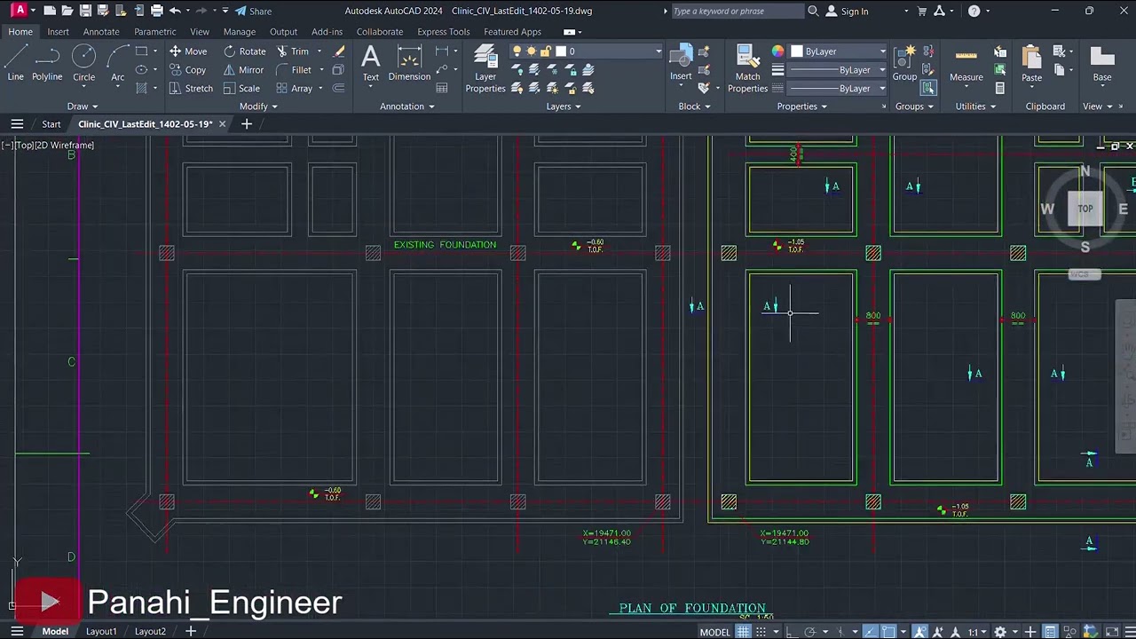The image size is (1136, 639).
Task: Open the Annotate ribbon tab
Action: click(x=101, y=32)
